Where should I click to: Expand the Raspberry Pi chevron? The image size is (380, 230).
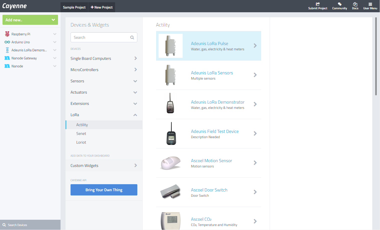[x=55, y=34]
